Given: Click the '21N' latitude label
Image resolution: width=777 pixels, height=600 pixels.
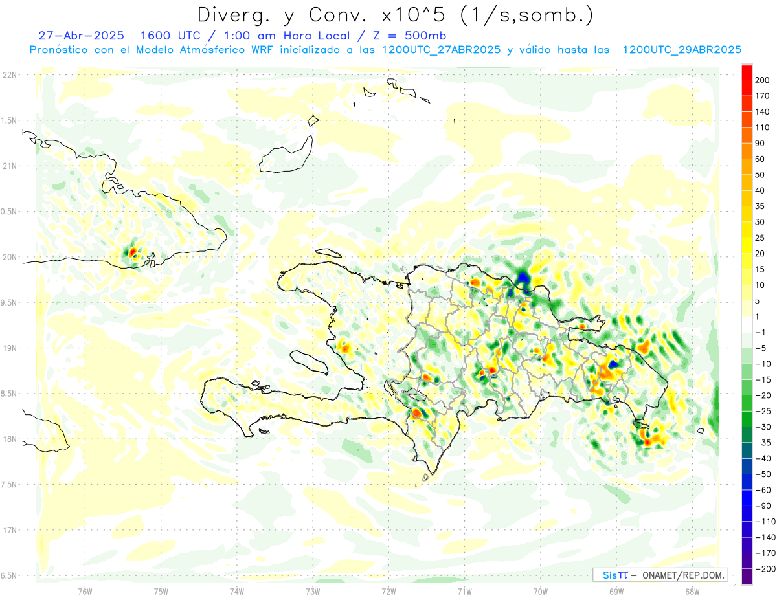Looking at the screenshot, I should 10,166.
